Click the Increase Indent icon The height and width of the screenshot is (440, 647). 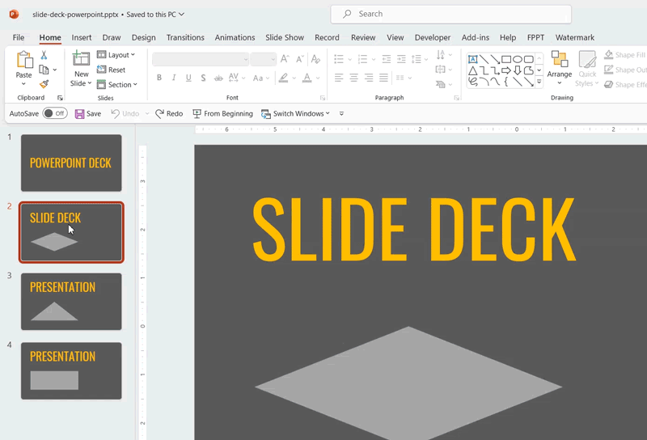pos(401,59)
